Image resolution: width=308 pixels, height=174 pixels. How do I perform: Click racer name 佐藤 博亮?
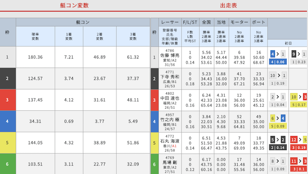170,56
